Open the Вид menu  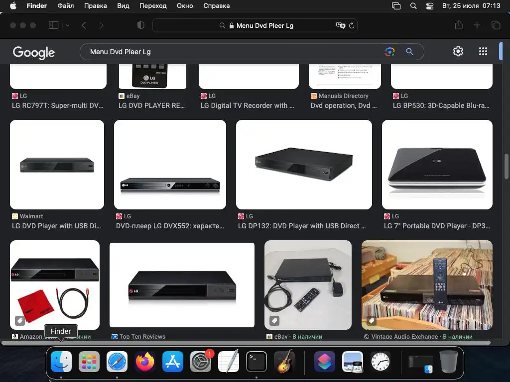pyautogui.click(x=123, y=6)
